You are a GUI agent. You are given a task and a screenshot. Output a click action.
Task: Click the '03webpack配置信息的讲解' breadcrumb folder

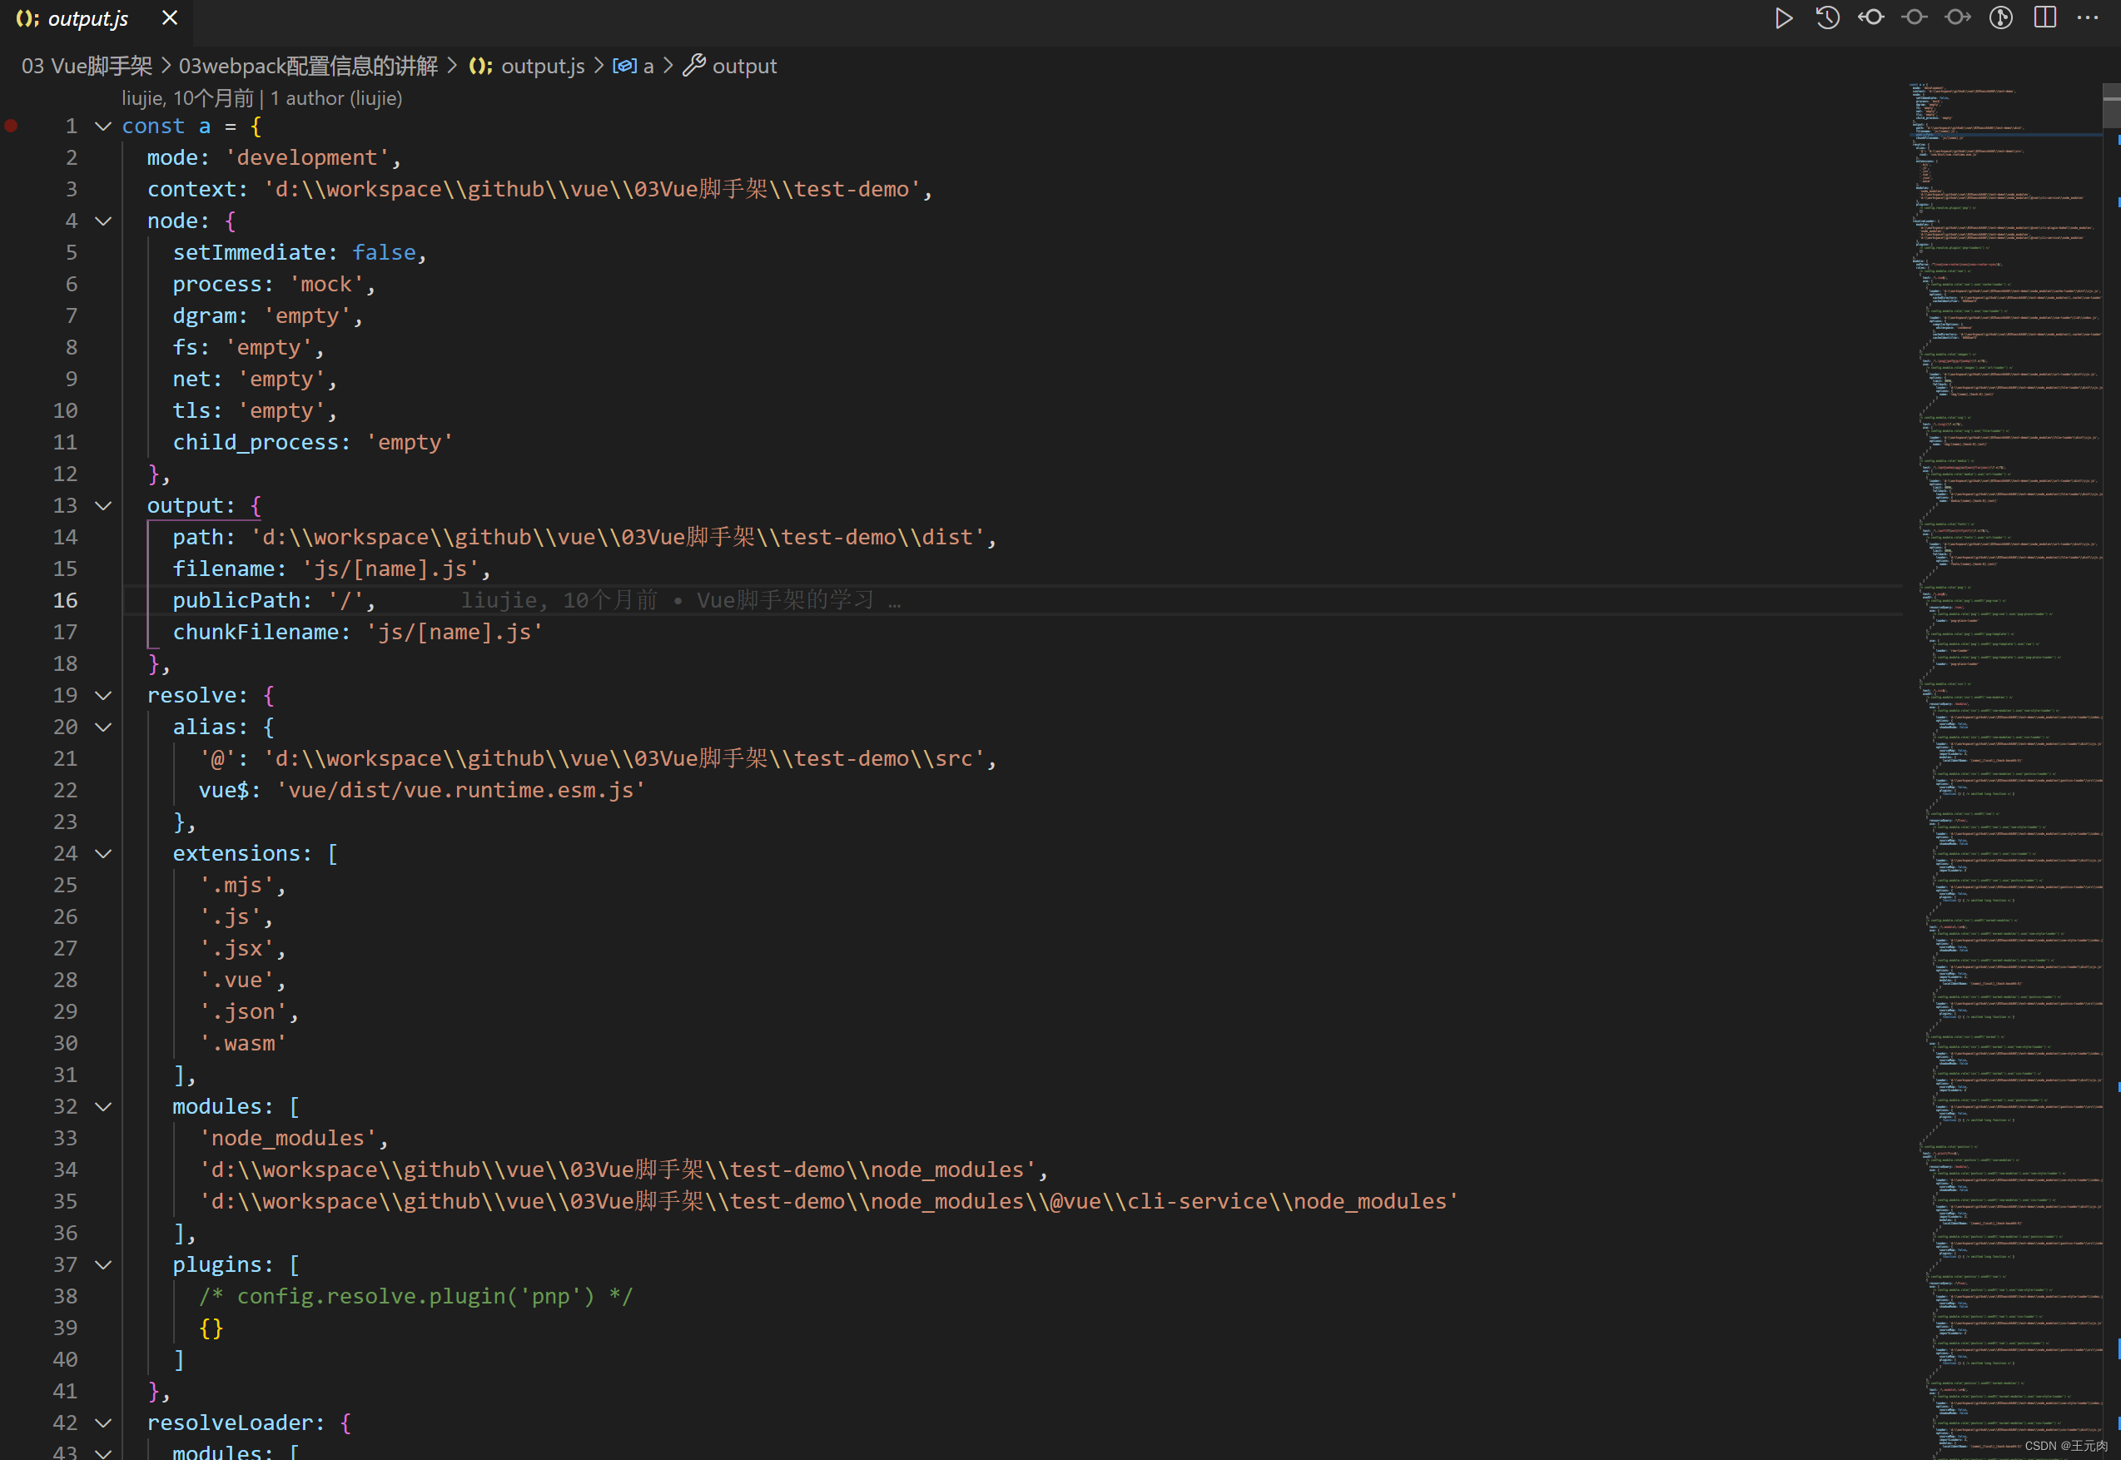(308, 66)
